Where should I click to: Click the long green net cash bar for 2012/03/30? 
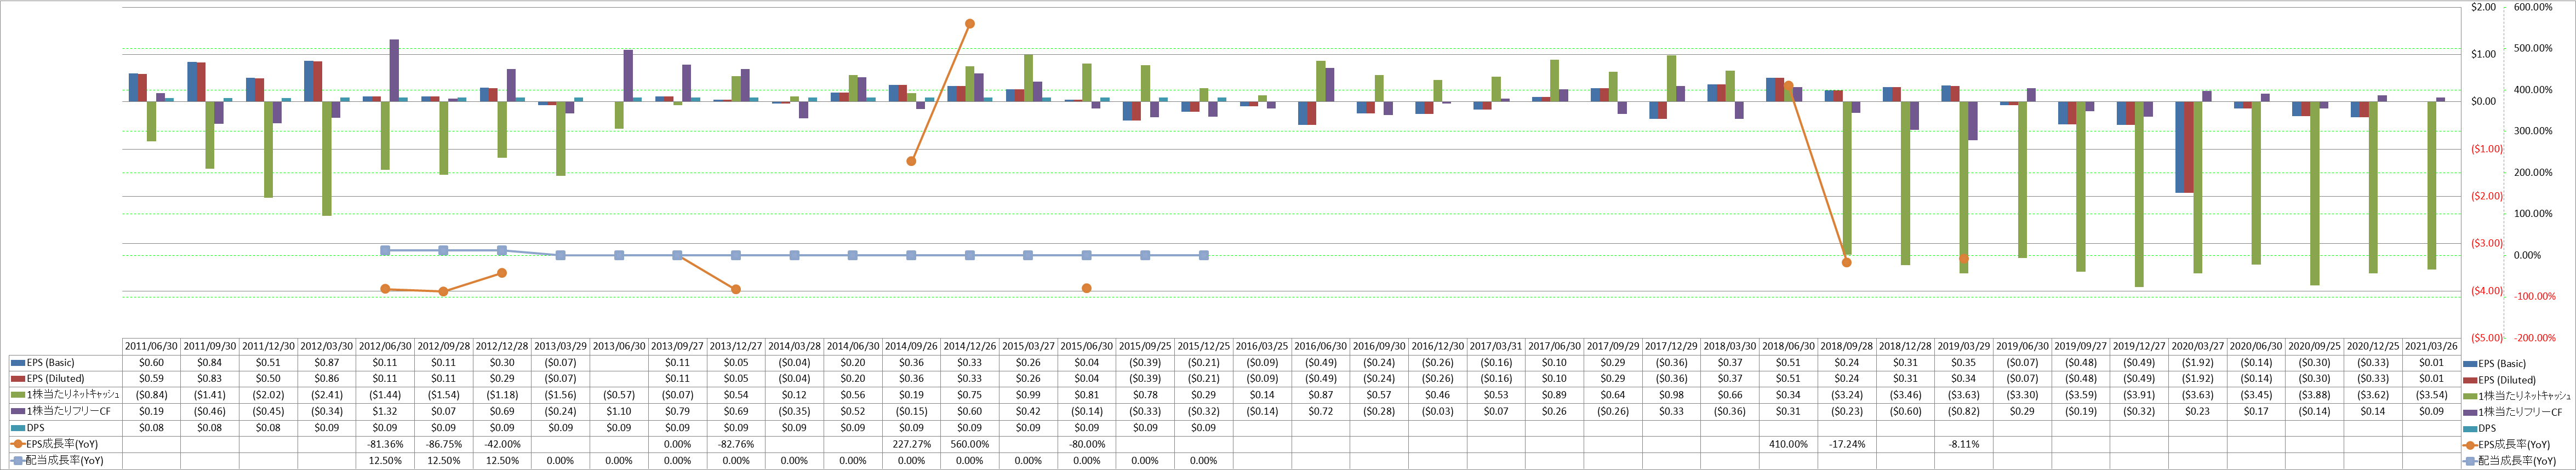(327, 158)
